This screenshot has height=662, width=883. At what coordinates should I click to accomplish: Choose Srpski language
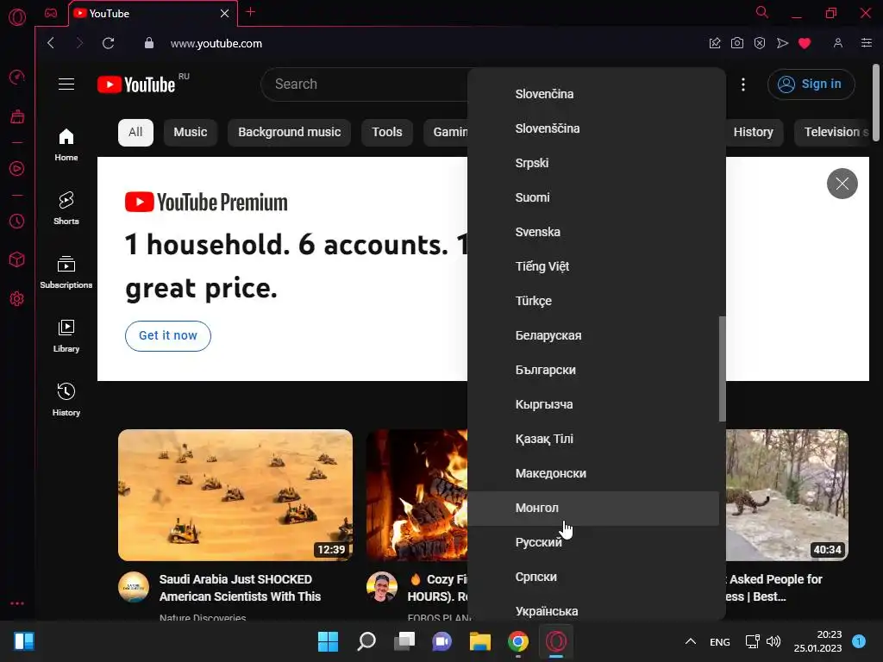[593, 163]
